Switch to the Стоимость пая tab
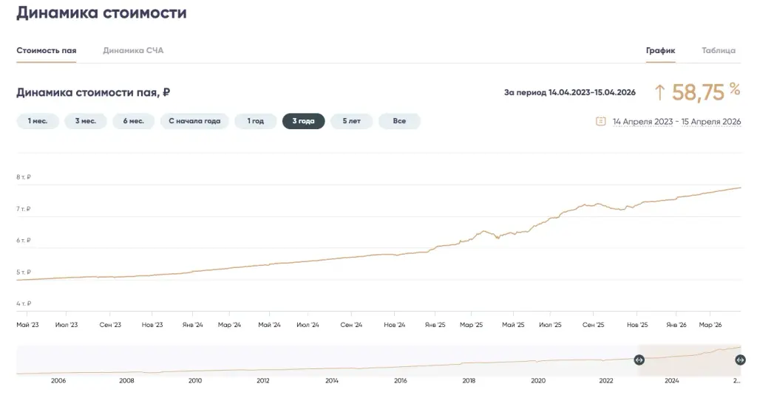Screen dimensions: 757x395 tap(47, 51)
